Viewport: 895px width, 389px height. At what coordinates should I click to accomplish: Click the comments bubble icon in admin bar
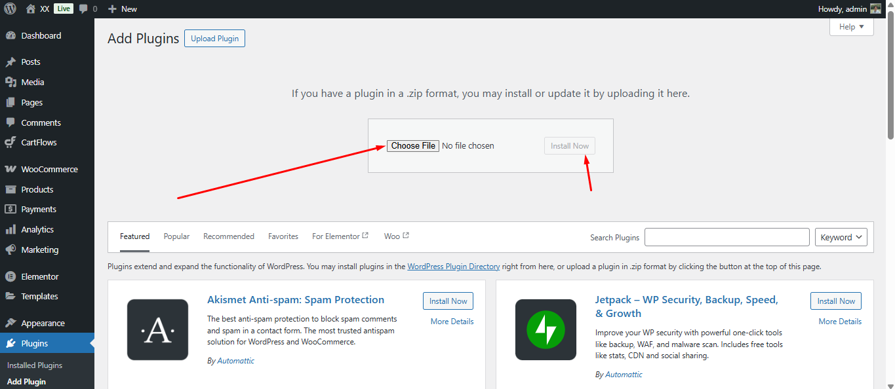[83, 9]
